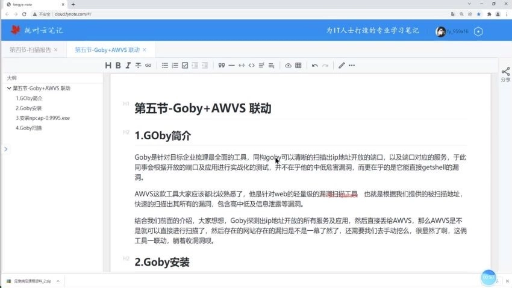Jump to 4.Goby扫描 in outline
Image resolution: width=512 pixels, height=288 pixels.
coord(28,128)
